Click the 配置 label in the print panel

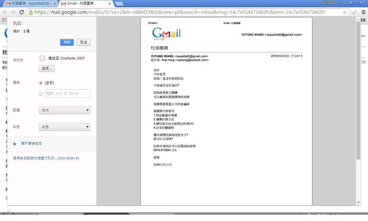[x=16, y=110]
